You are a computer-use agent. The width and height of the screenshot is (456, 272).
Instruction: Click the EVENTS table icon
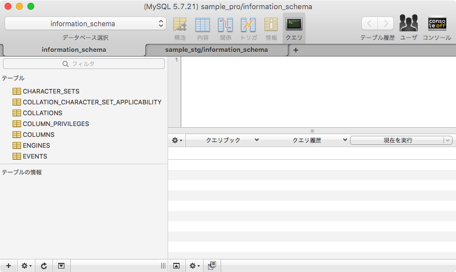pos(17,156)
